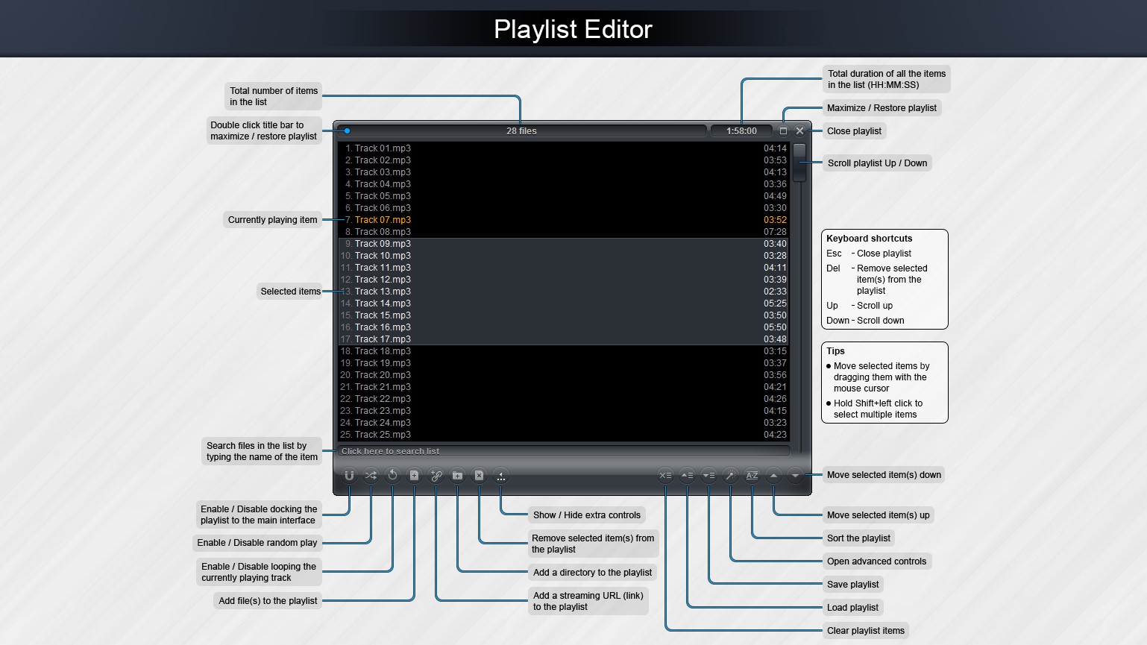Sort the playlist alphabetically
The height and width of the screenshot is (645, 1147).
(752, 475)
